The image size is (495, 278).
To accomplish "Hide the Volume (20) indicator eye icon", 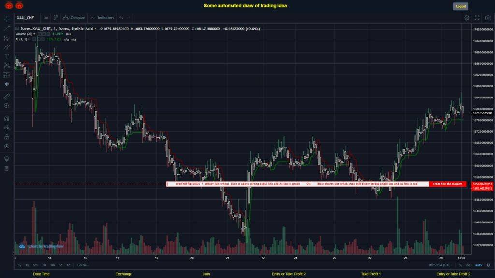I will [x=40, y=34].
